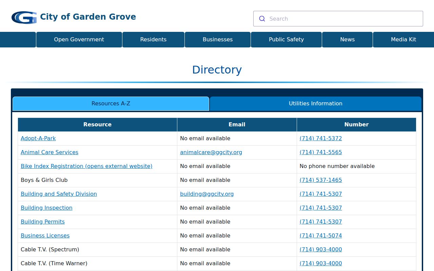Email building@ggcity.org
Image resolution: width=434 pixels, height=271 pixels.
coord(207,194)
